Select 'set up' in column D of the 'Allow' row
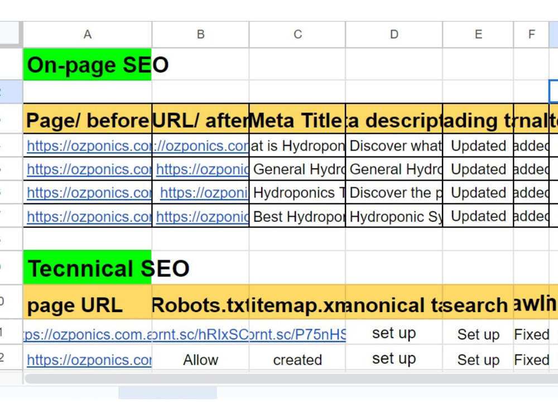Viewport: 558px width, 418px height. (x=394, y=358)
